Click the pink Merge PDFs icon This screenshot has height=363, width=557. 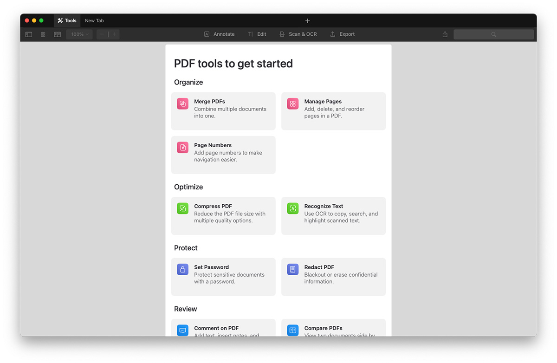[183, 104]
